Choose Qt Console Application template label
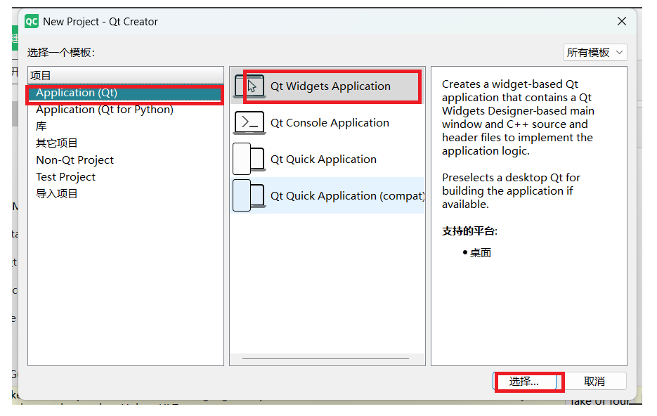Viewport: 657px width, 416px height. pos(330,123)
